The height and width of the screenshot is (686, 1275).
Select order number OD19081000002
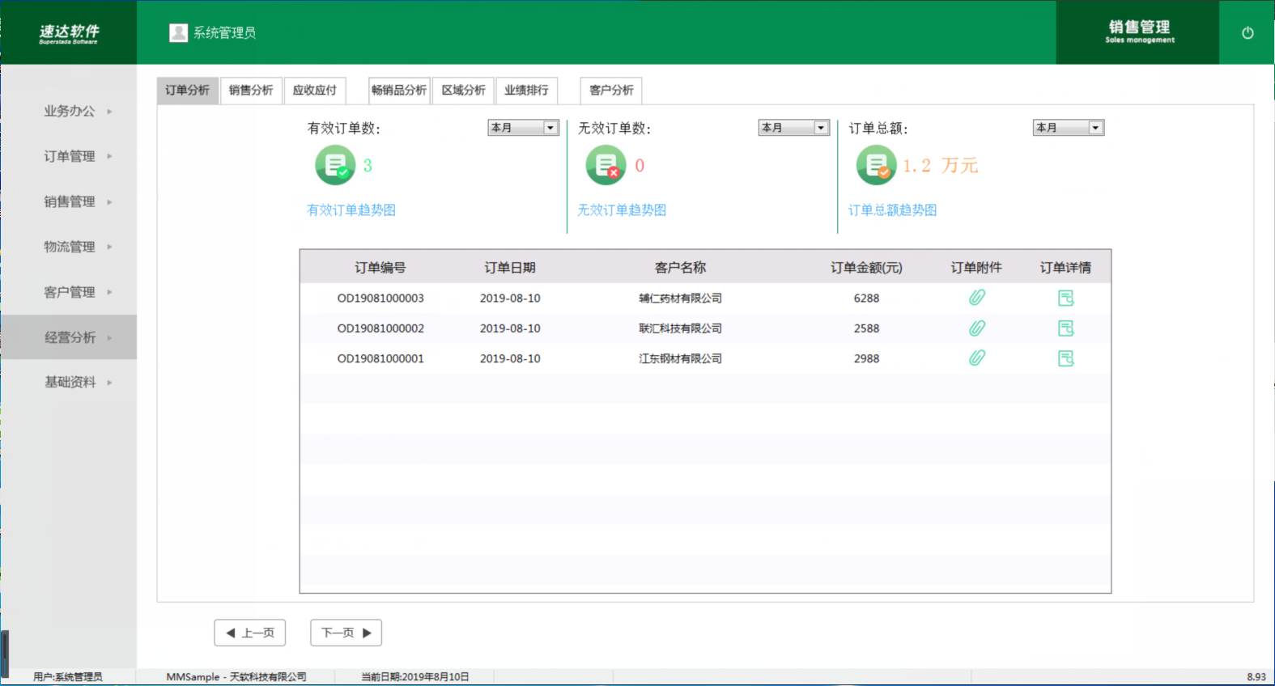tap(380, 328)
